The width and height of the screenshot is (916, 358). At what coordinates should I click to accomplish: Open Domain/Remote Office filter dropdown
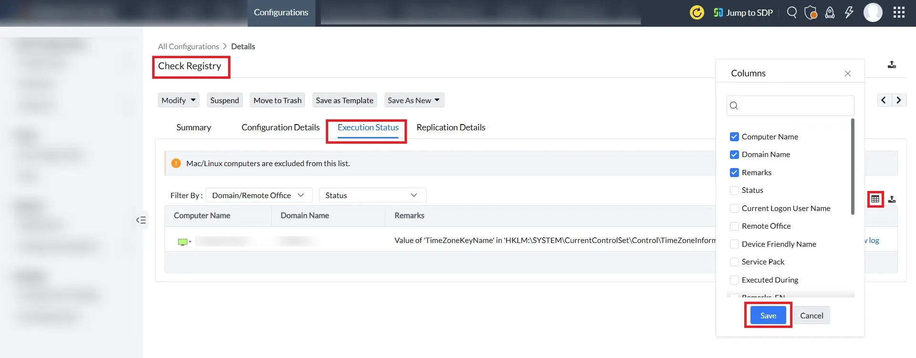259,195
